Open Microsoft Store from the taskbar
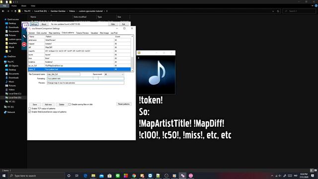Image resolution: width=318 pixels, height=179 pixels. [x=109, y=176]
